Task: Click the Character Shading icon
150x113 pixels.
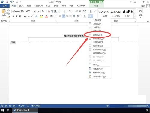Action: point(52,16)
